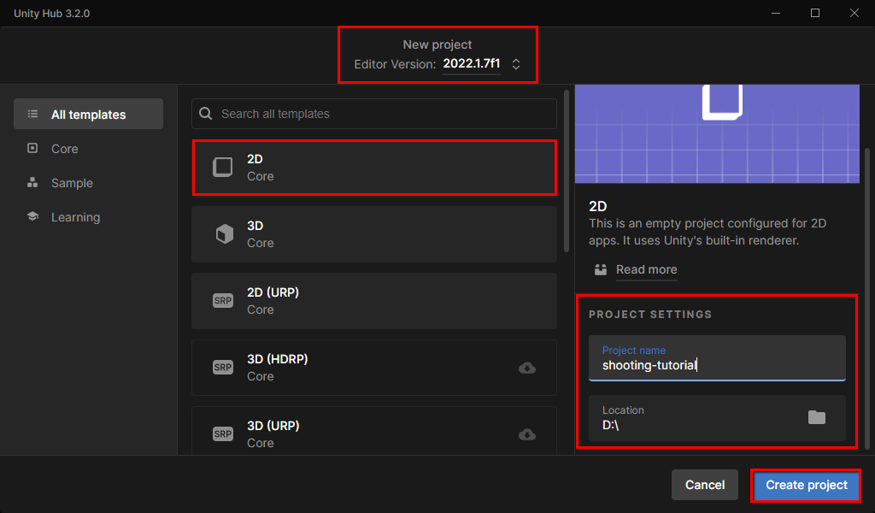Select the All templates category
Screen dimensions: 875x513
88,114
